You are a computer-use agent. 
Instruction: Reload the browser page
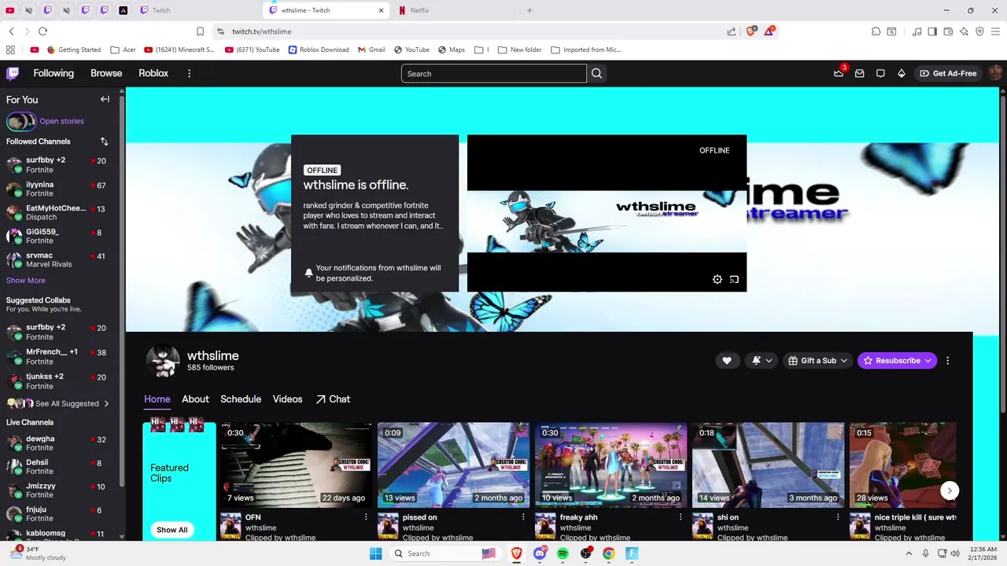coord(42,31)
